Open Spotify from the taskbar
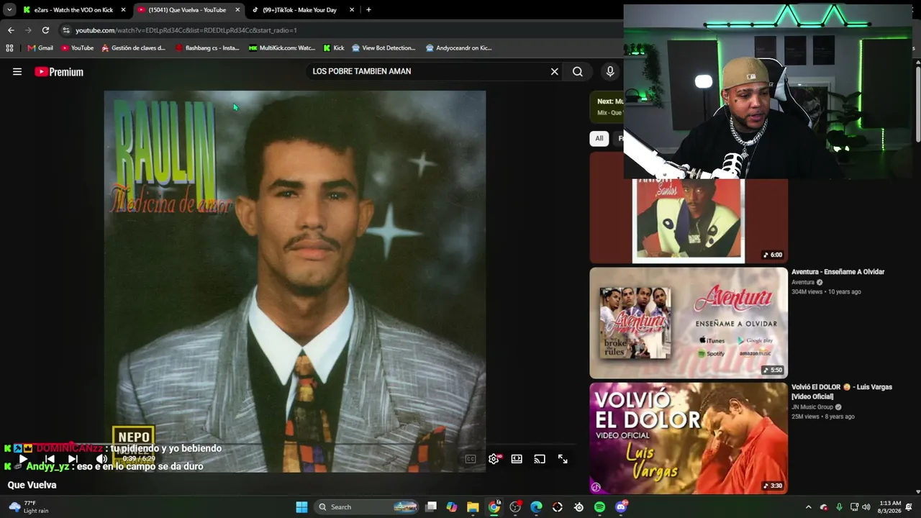 pyautogui.click(x=599, y=507)
